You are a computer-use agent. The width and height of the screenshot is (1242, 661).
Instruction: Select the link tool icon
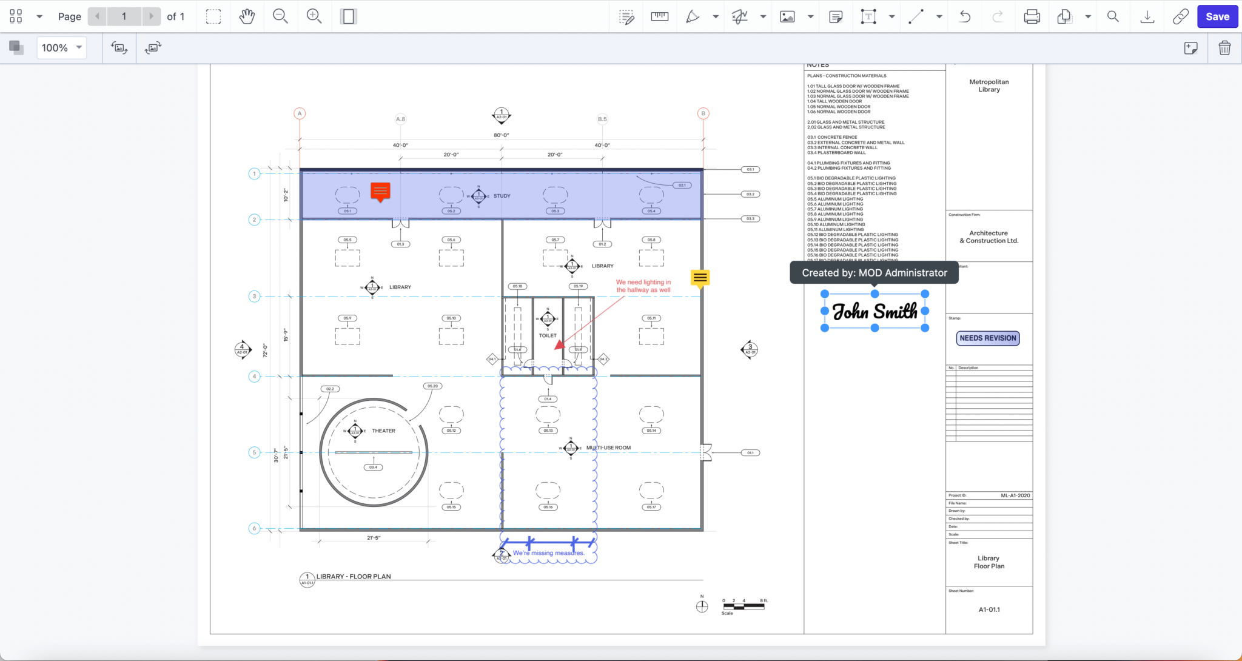tap(1179, 16)
